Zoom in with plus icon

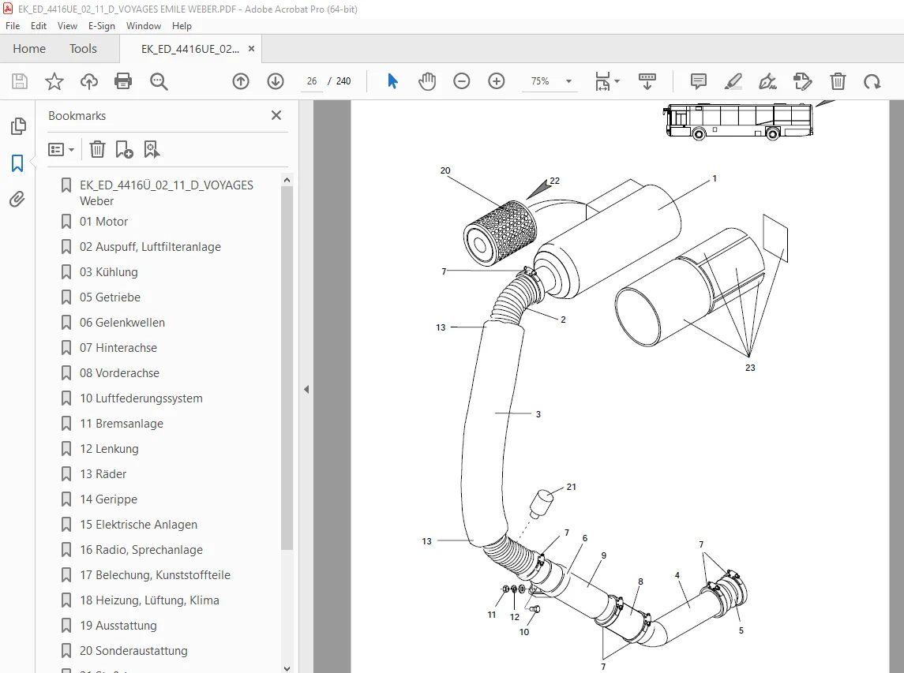point(497,81)
